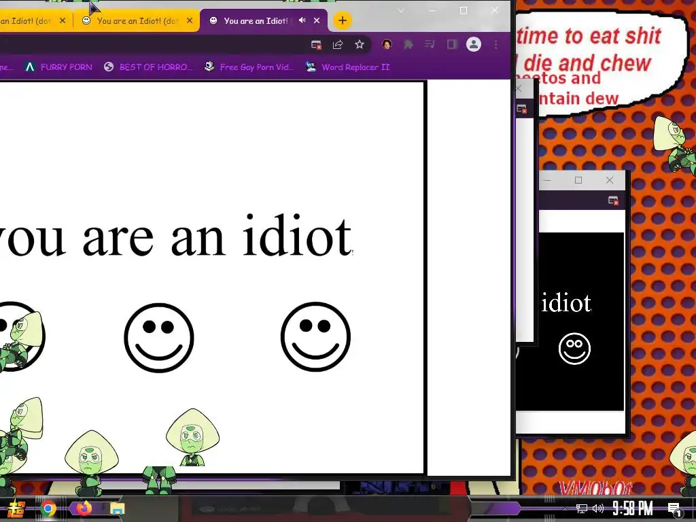This screenshot has height=522, width=696.
Task: Open the Chrome three-dot menu
Action: 495,44
